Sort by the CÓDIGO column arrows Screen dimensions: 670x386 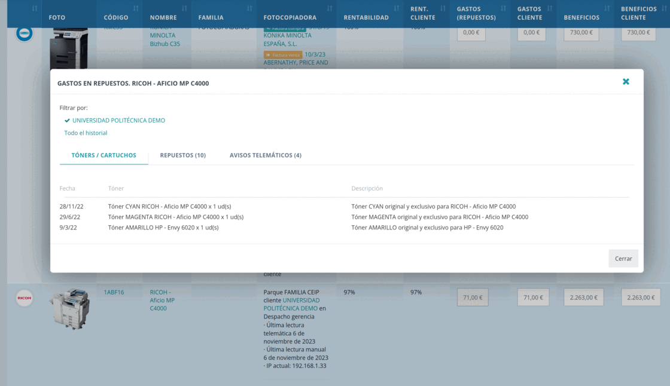(136, 8)
